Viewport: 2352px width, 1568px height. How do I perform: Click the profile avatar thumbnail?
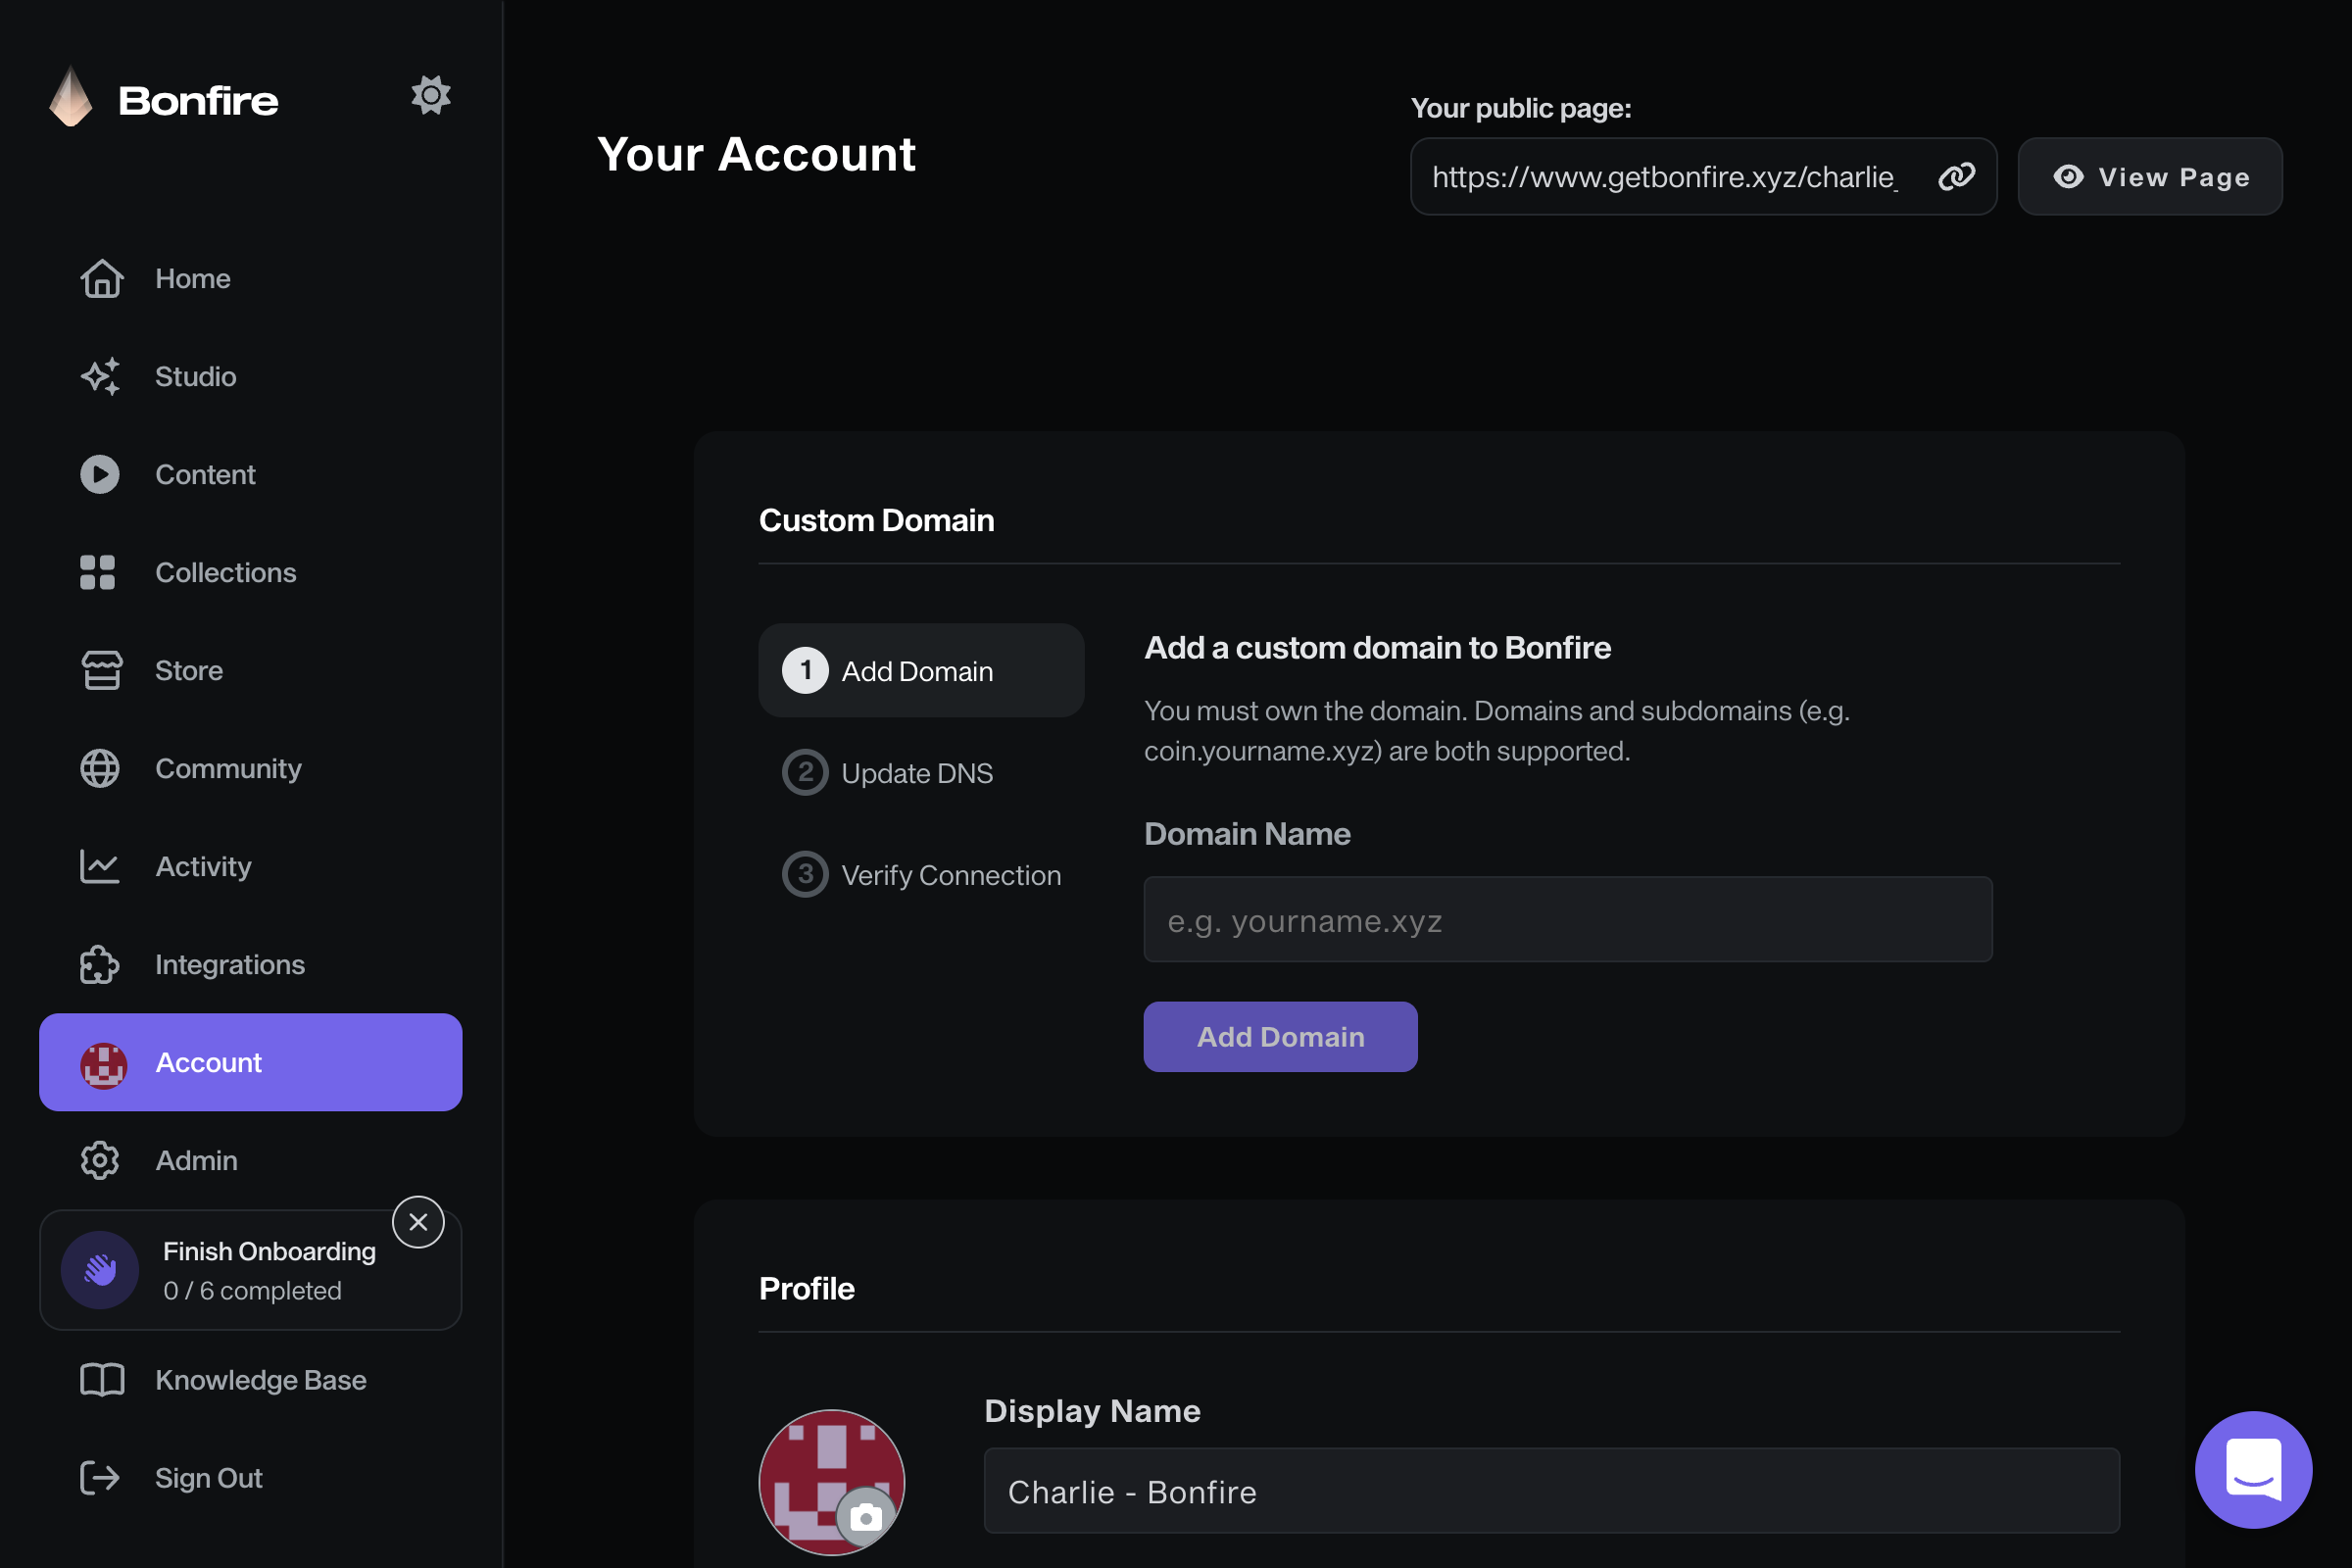pyautogui.click(x=832, y=1482)
